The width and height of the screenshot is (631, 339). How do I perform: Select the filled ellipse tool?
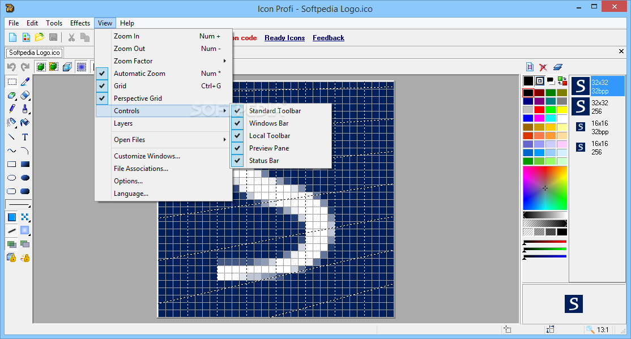(x=25, y=178)
